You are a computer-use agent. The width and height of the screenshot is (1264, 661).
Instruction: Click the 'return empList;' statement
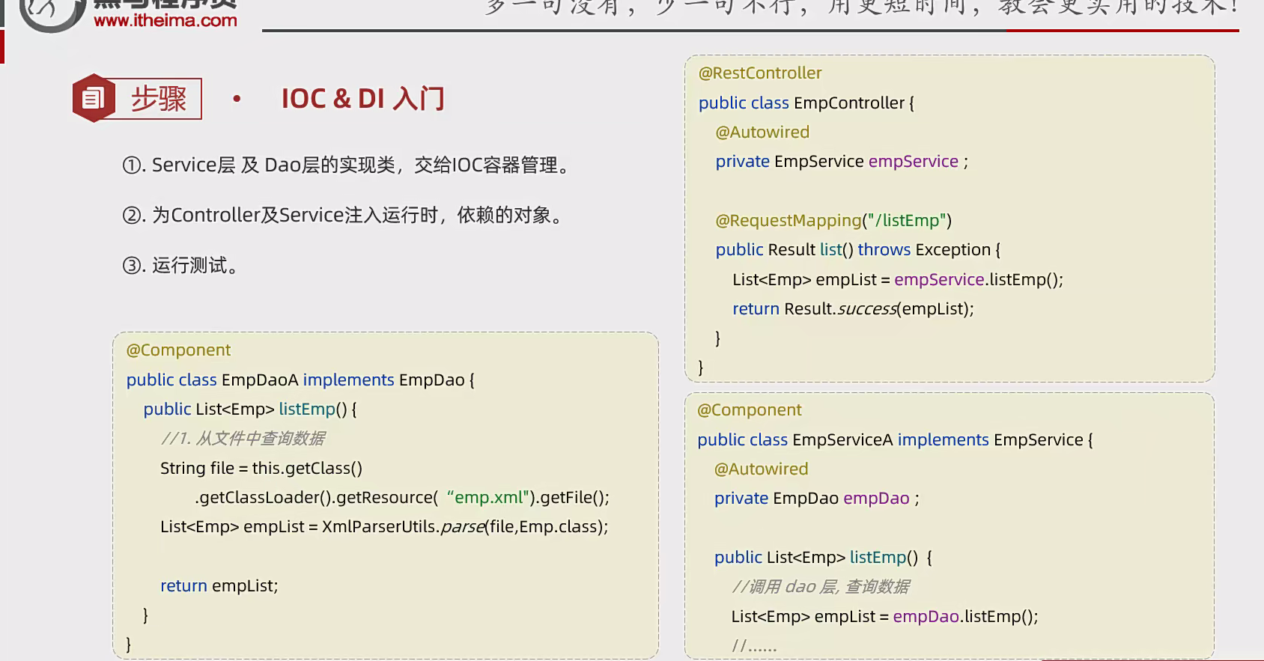(x=219, y=586)
